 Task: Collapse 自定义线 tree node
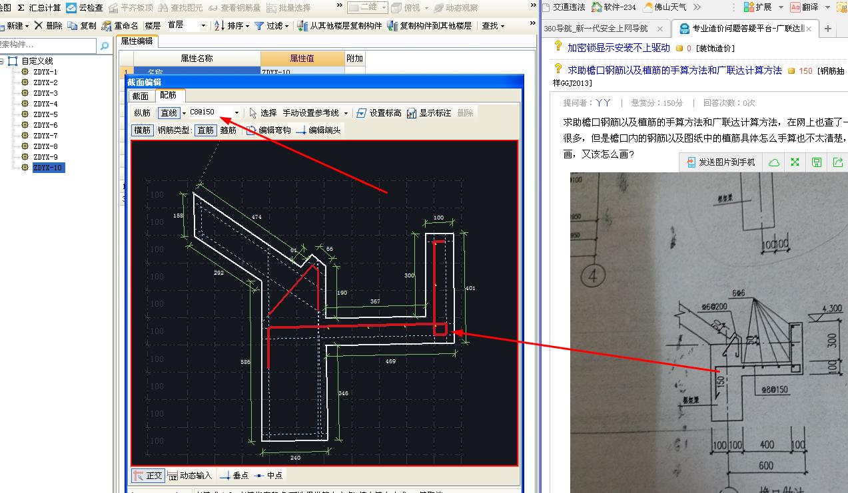click(x=2, y=61)
